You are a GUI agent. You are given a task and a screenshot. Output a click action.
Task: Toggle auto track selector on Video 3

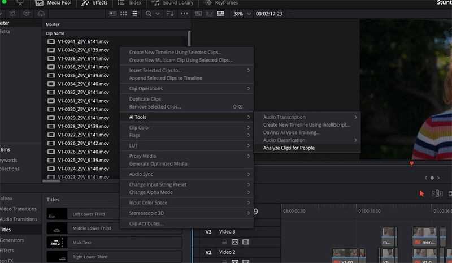click(x=235, y=242)
